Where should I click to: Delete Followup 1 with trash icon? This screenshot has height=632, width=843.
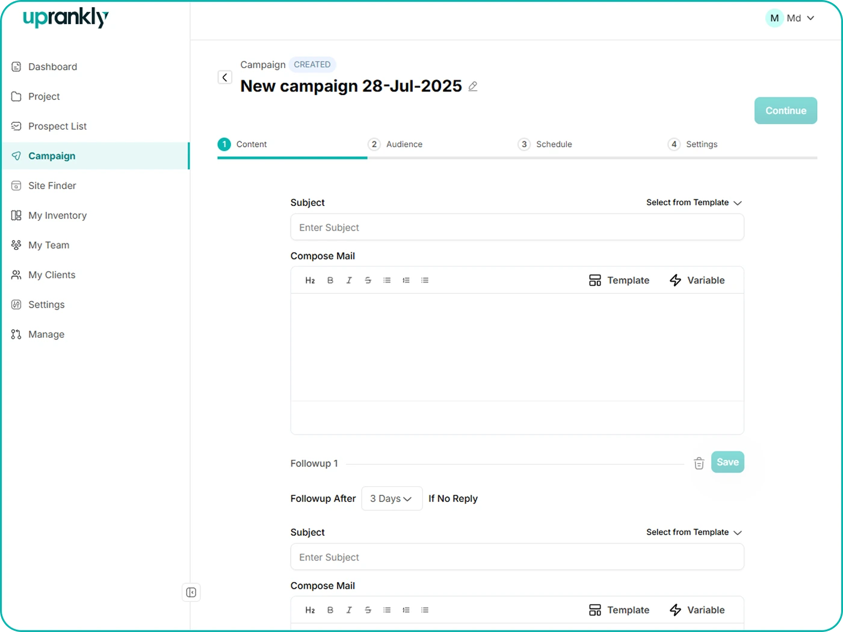pyautogui.click(x=699, y=463)
